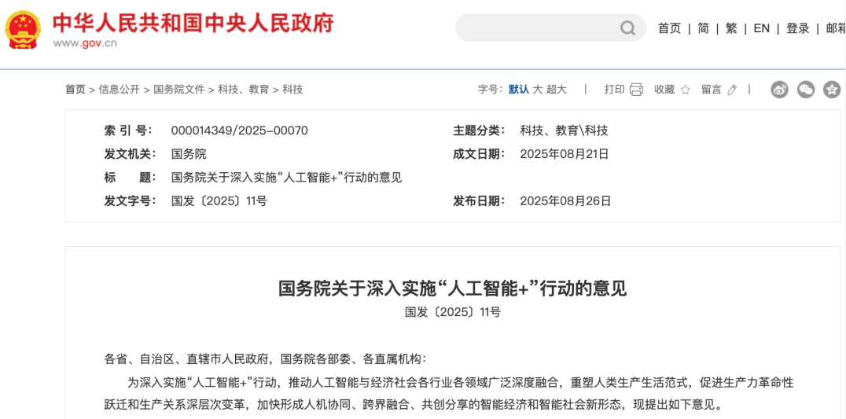Click the 发布日期 field label
Screen dimensions: 846x419
(x=479, y=201)
